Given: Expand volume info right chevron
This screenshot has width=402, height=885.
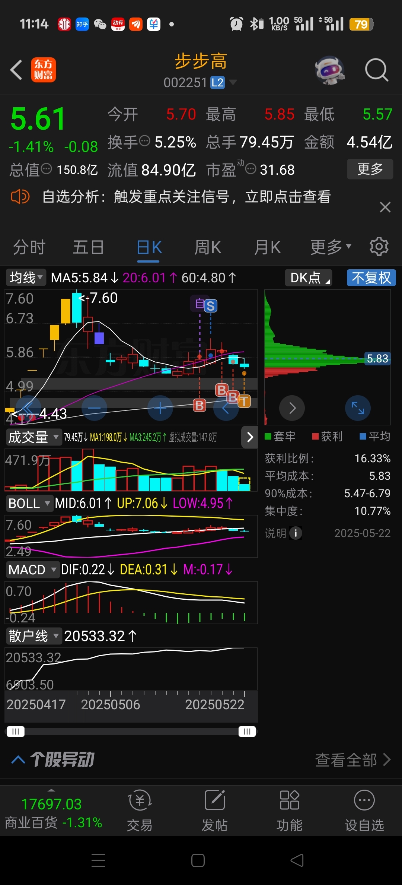Looking at the screenshot, I should click(x=250, y=437).
